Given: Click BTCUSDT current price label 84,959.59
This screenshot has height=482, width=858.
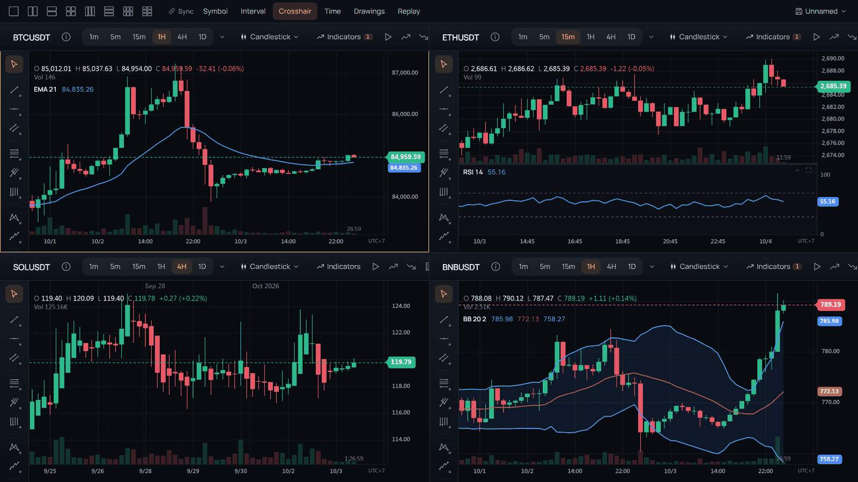Looking at the screenshot, I should 405,157.
